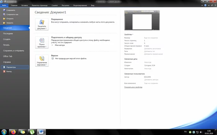Close the document via Закрыть icon

click(4, 23)
